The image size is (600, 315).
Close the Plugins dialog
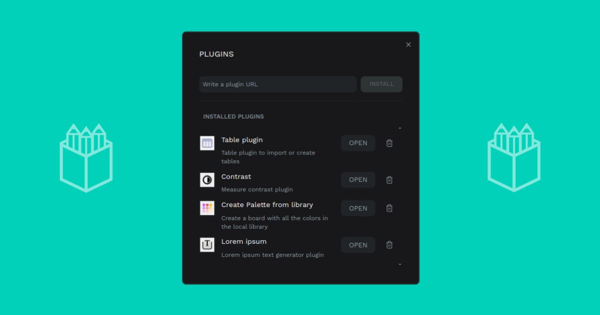pos(408,44)
